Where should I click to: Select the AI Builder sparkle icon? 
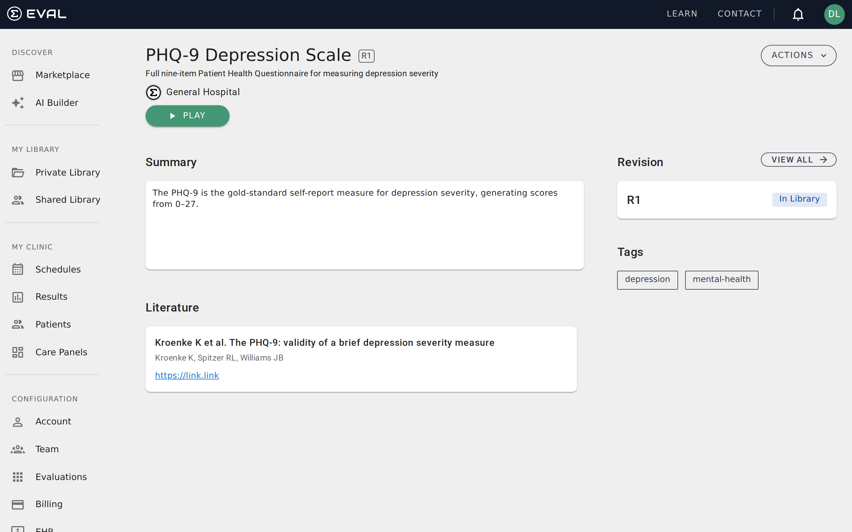pos(18,102)
